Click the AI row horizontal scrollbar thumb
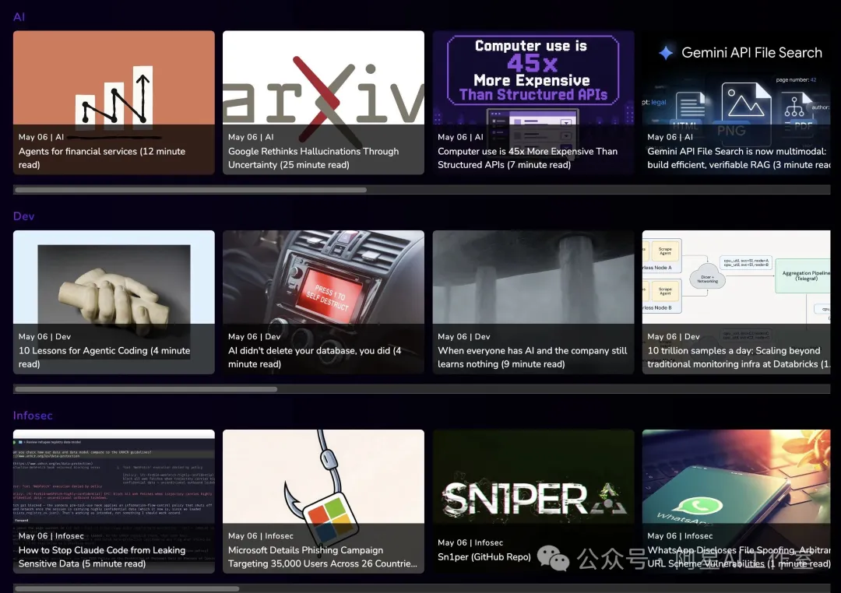This screenshot has width=841, height=593. coord(191,190)
